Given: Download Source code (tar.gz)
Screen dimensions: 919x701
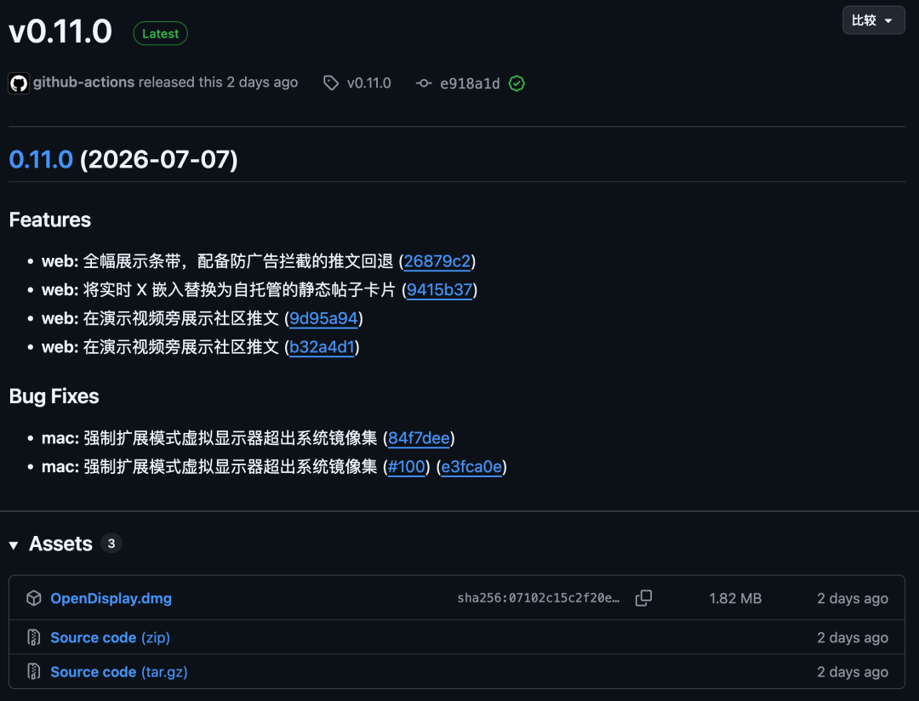Looking at the screenshot, I should [x=119, y=672].
